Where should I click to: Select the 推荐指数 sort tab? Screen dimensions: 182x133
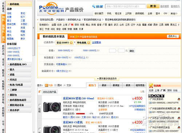click(x=140, y=85)
